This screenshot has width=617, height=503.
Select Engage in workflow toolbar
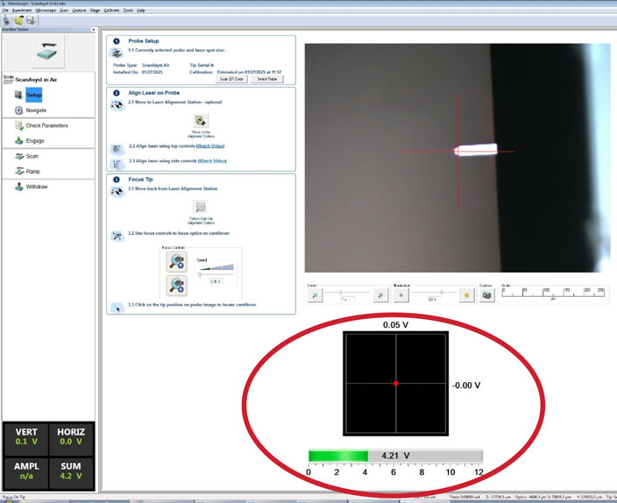(x=35, y=140)
